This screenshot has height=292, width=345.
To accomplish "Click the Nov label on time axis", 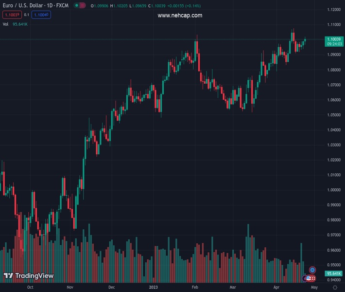I will click(69, 288).
